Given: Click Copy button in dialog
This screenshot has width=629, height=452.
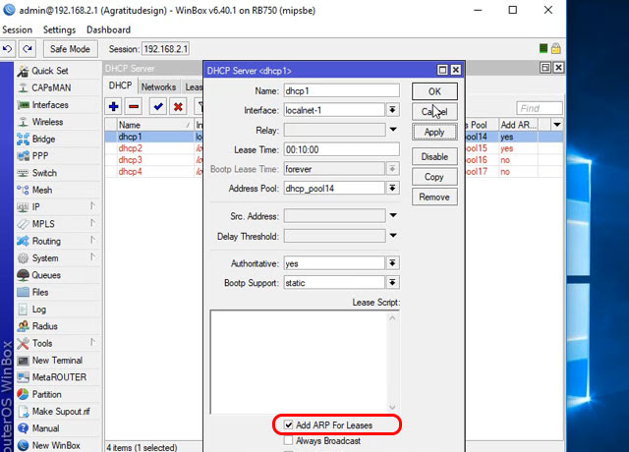Looking at the screenshot, I should (434, 177).
